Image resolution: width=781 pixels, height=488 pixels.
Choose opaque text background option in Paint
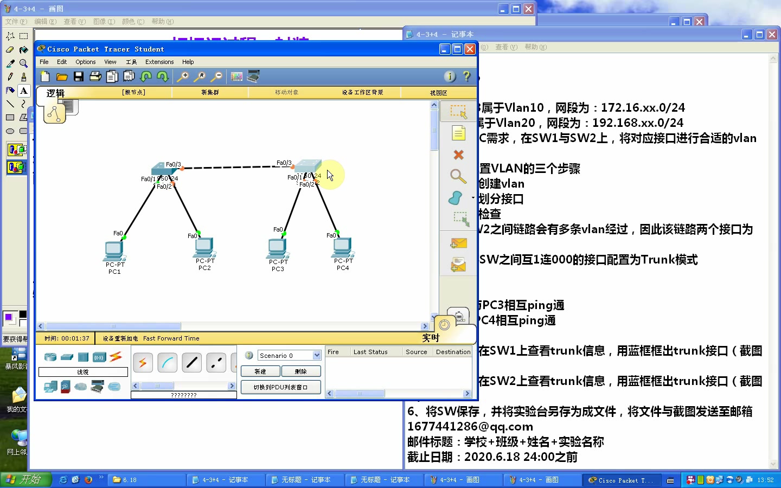coord(16,150)
